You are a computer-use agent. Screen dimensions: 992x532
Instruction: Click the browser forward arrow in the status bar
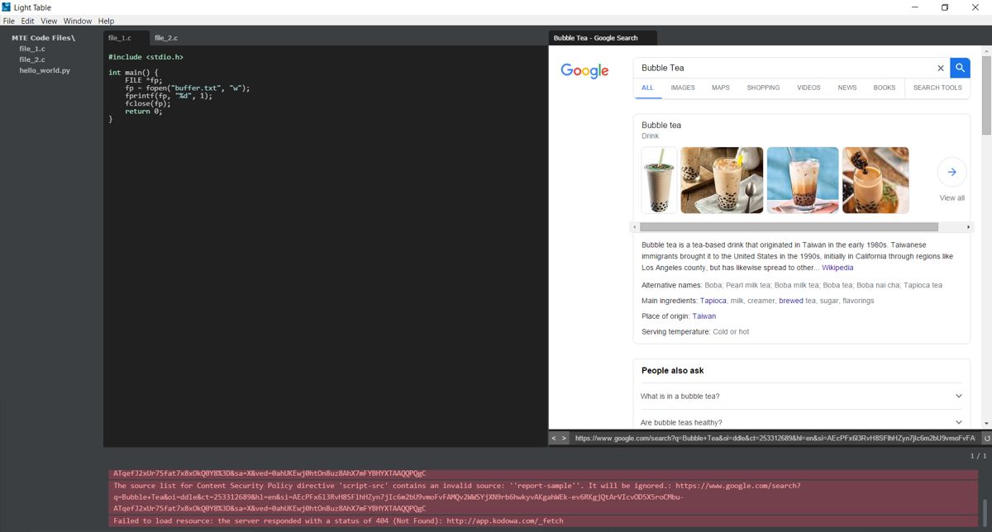[x=563, y=439]
